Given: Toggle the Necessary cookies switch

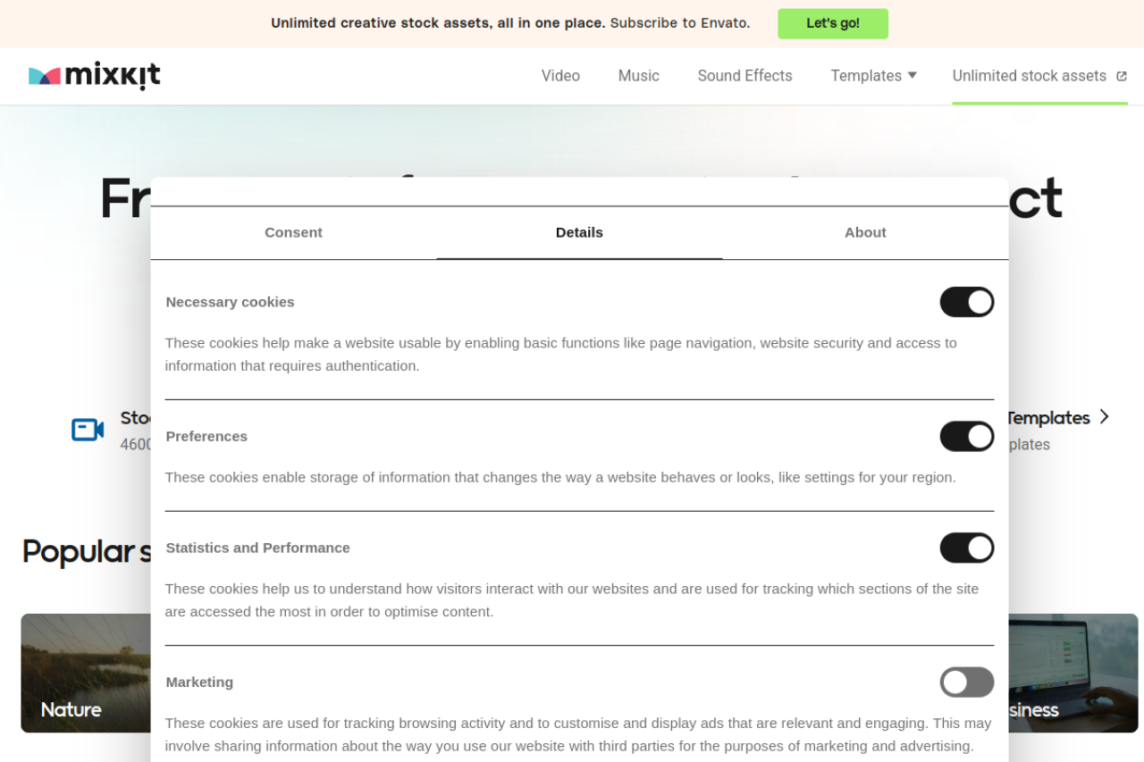Looking at the screenshot, I should [966, 302].
